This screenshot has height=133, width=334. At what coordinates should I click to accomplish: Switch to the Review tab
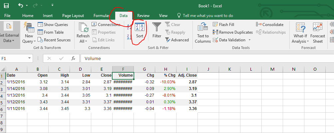pyautogui.click(x=143, y=16)
